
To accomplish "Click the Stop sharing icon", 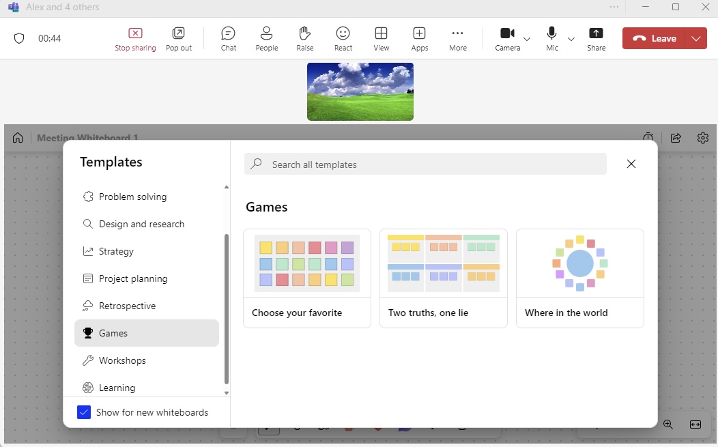I will pos(135,33).
